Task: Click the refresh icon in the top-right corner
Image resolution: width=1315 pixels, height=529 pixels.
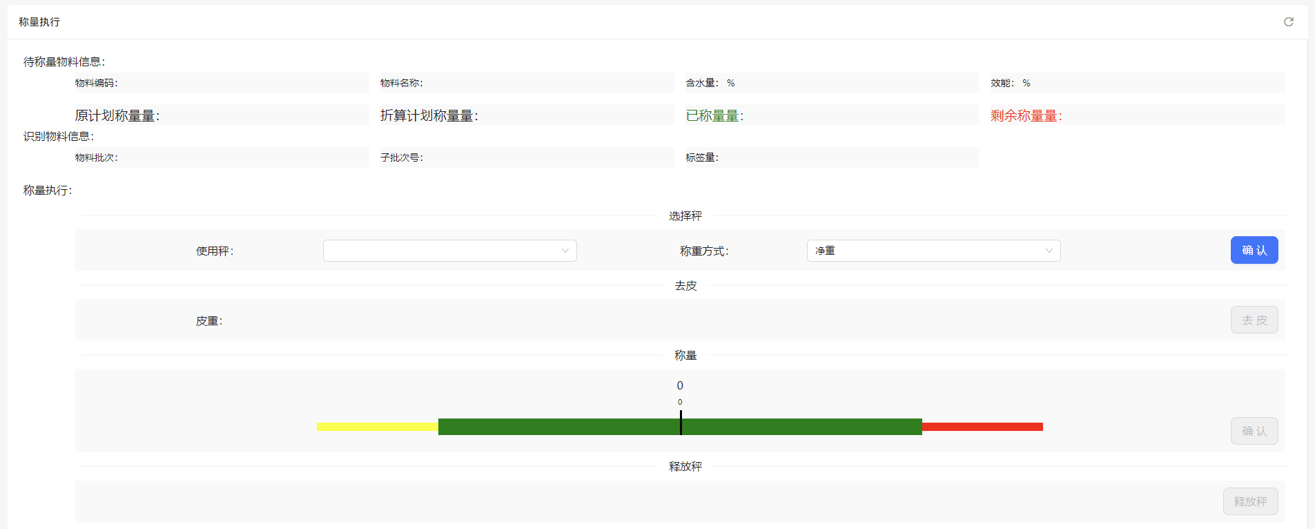Action: tap(1288, 22)
